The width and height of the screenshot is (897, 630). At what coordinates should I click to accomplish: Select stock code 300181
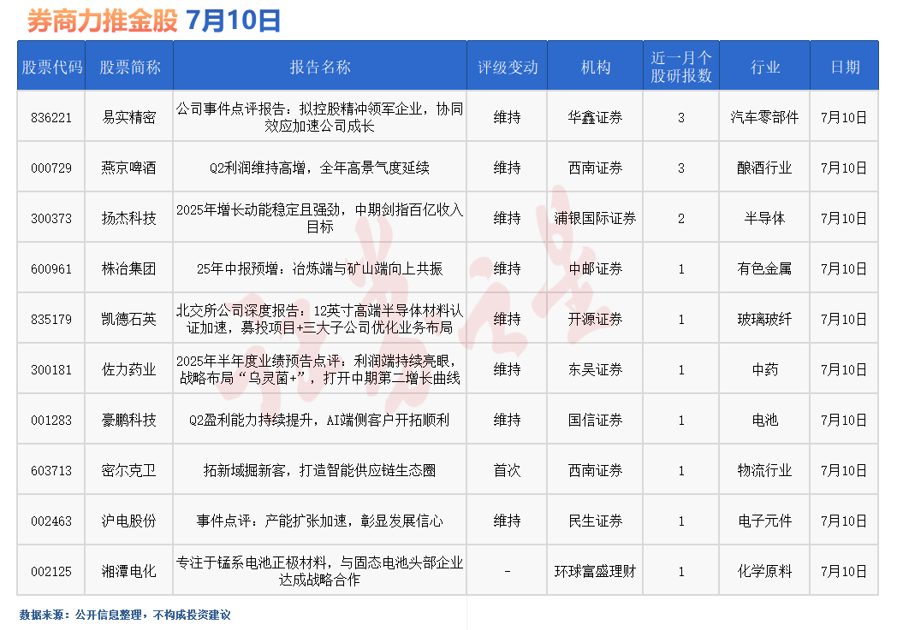click(51, 369)
